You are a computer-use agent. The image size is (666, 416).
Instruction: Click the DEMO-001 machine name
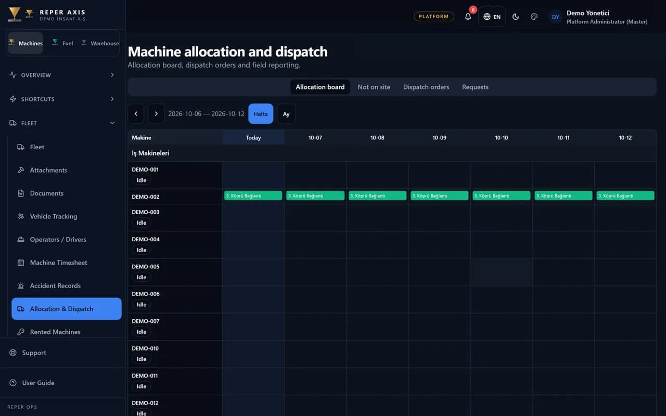pos(145,170)
